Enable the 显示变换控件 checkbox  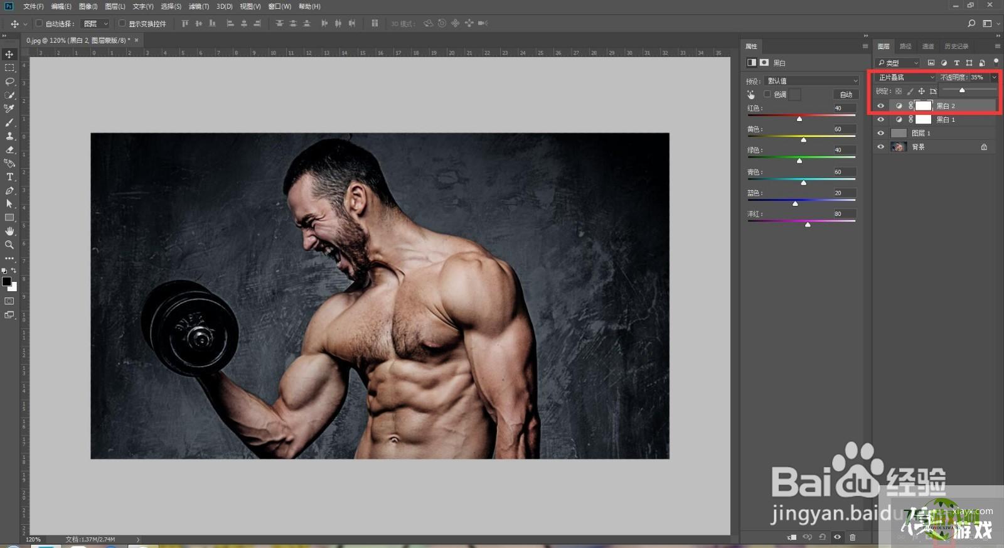pos(122,23)
